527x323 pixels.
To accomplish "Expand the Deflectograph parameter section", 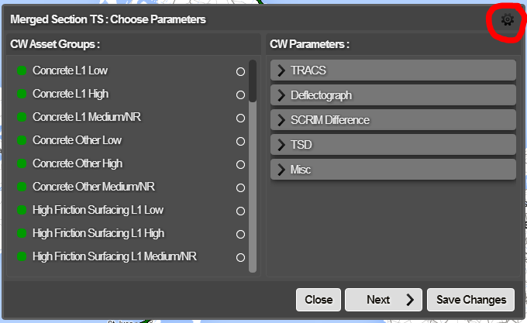I will click(x=393, y=95).
